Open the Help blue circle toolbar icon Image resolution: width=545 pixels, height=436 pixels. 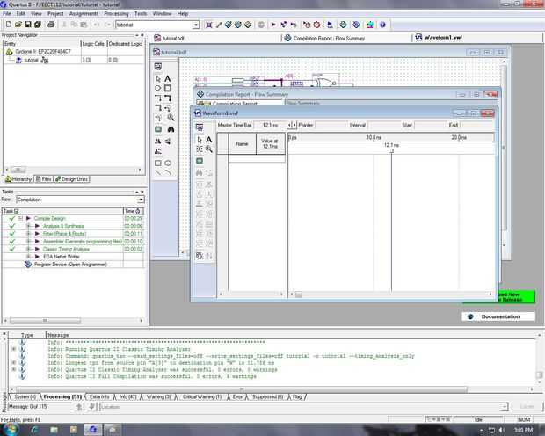point(382,25)
